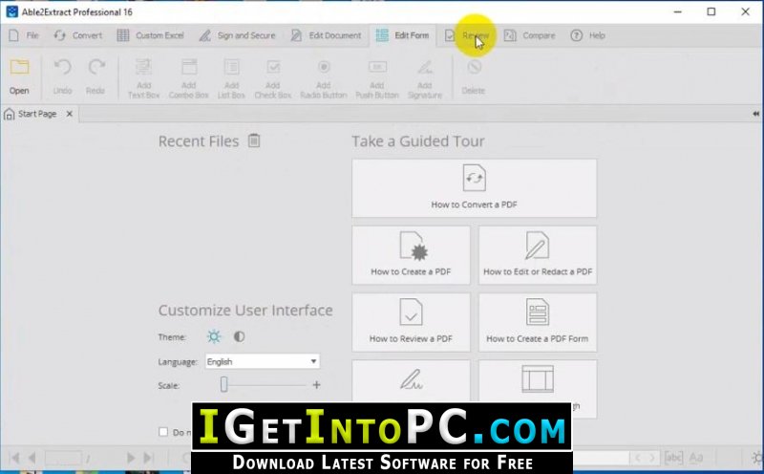Open a file with the Open tool

[x=19, y=76]
